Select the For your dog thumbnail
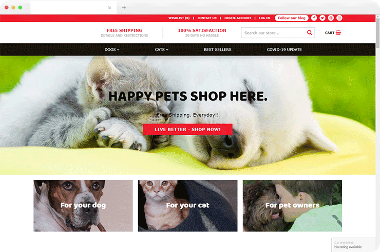The height and width of the screenshot is (252, 380). pyautogui.click(x=83, y=206)
